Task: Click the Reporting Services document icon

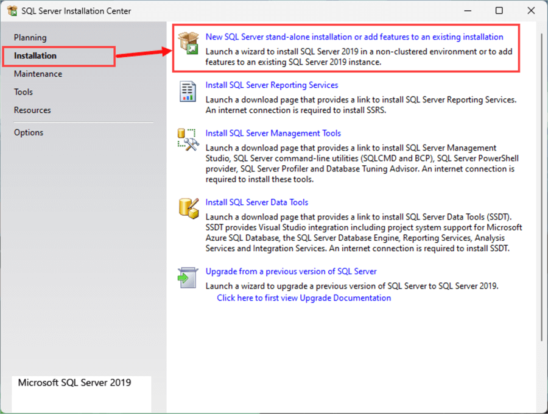Action: point(188,91)
